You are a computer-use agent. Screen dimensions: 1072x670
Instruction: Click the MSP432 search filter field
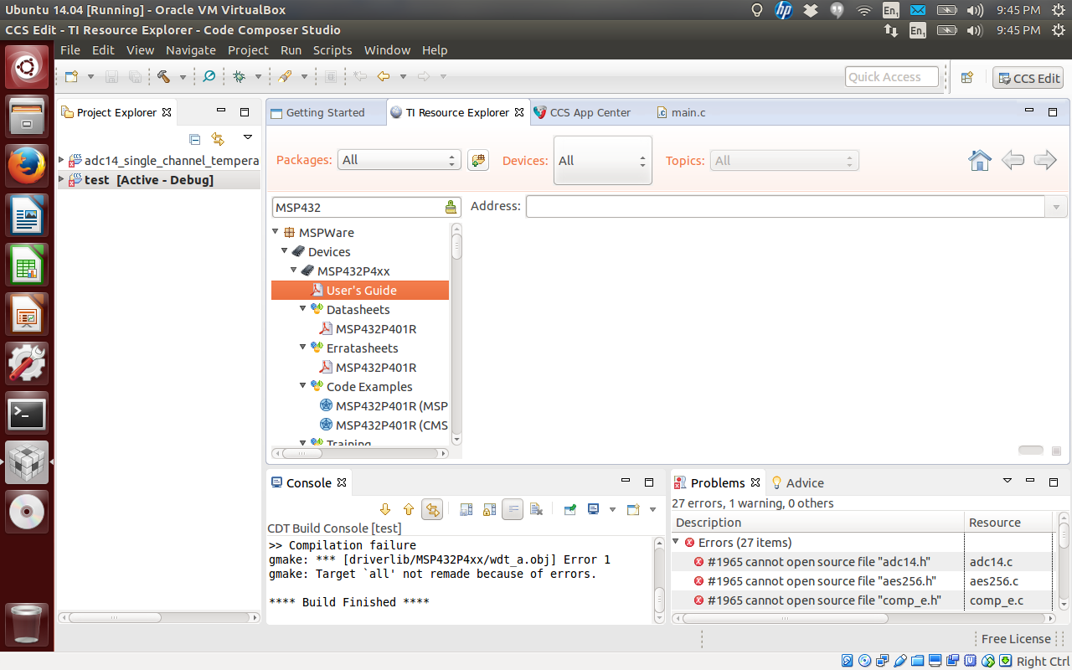pos(358,208)
